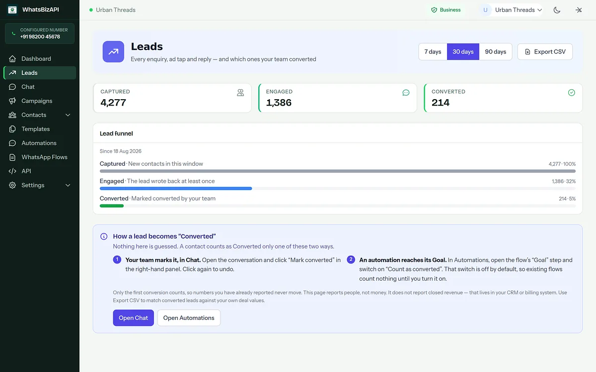Click the blue Engaged funnel bar
This screenshot has width=596, height=372.
point(176,188)
